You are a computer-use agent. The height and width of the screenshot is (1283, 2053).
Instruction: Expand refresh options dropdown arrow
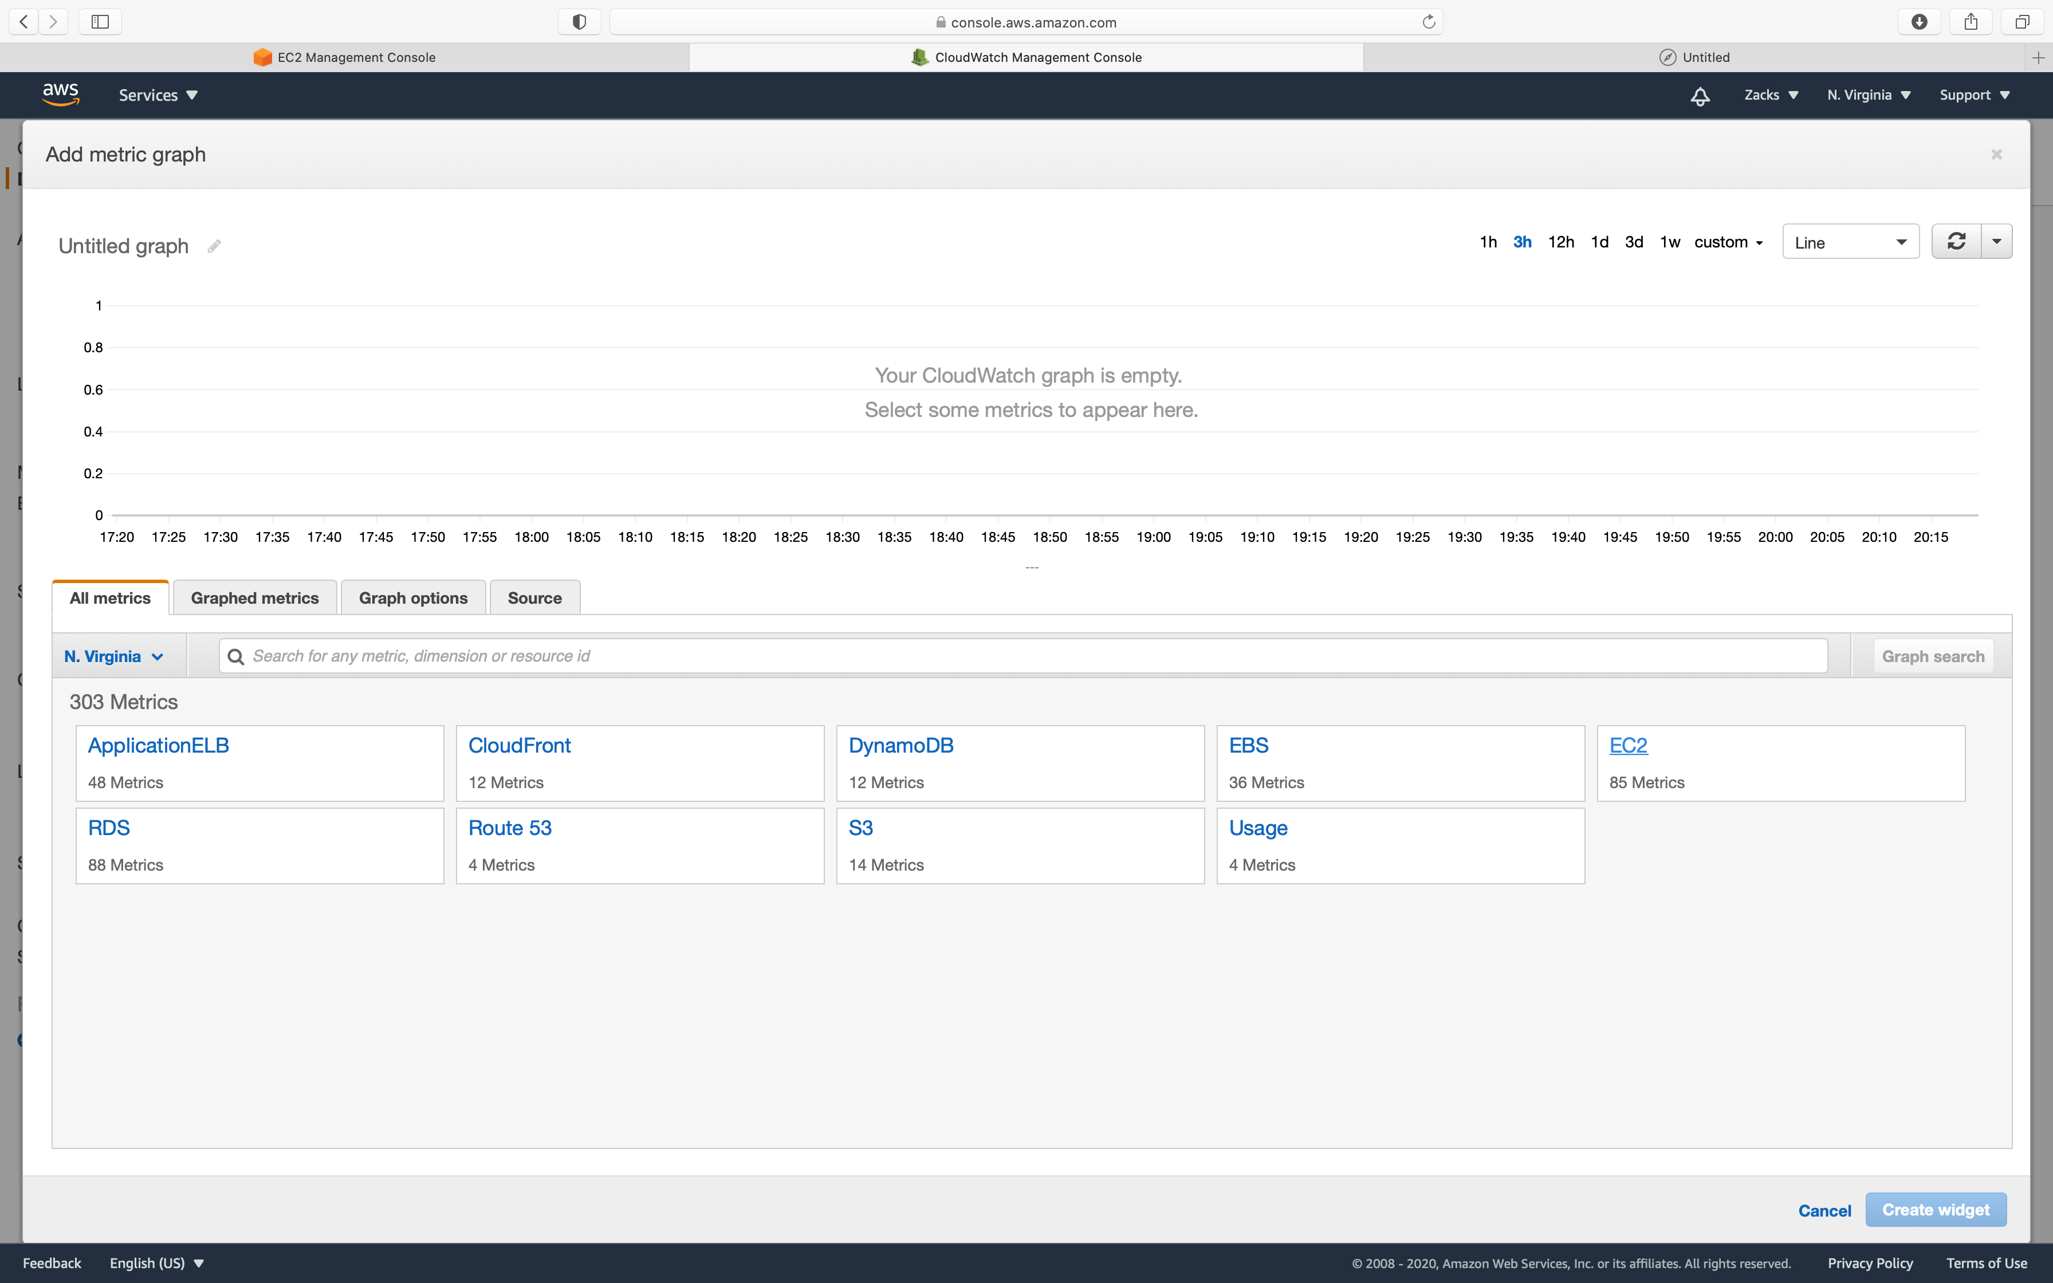(1996, 242)
